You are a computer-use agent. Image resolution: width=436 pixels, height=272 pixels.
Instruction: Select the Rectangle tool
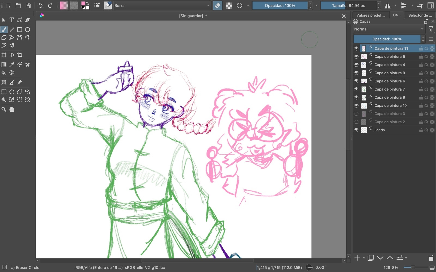coord(20,30)
